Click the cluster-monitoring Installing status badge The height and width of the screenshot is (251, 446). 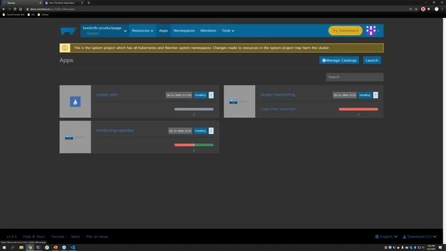(x=364, y=95)
